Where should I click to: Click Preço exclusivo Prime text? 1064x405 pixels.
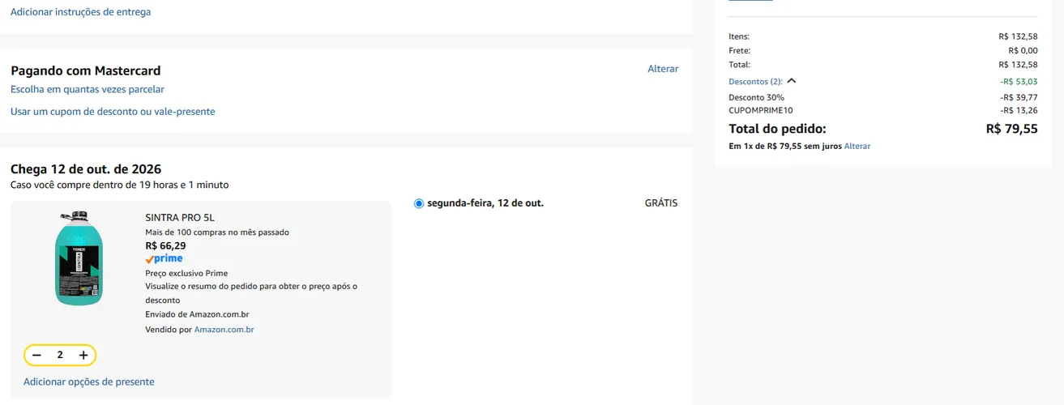[186, 273]
